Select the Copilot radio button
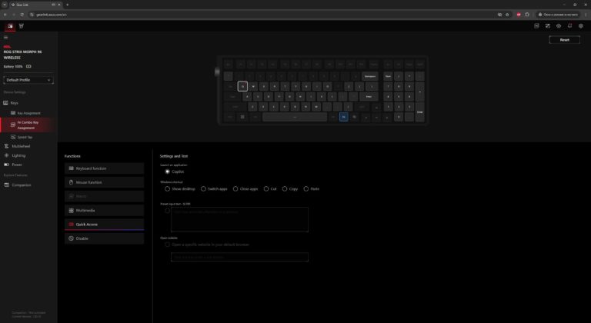Viewport: 591px width, 323px height. click(167, 171)
